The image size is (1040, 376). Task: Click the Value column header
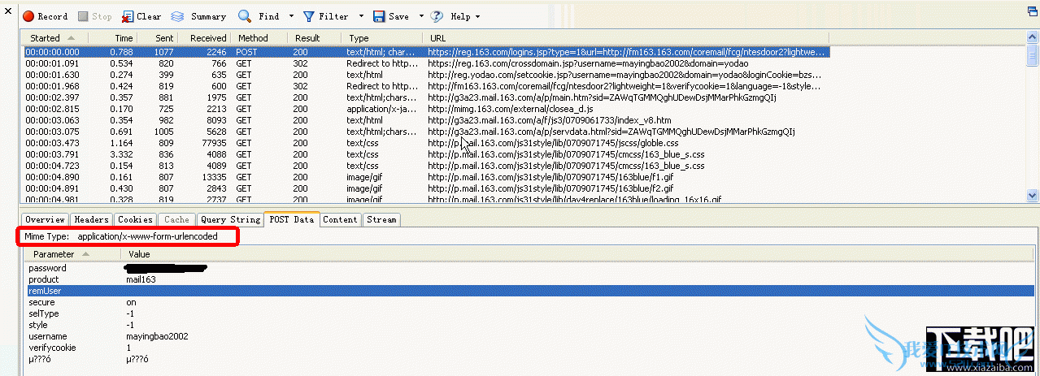point(139,254)
